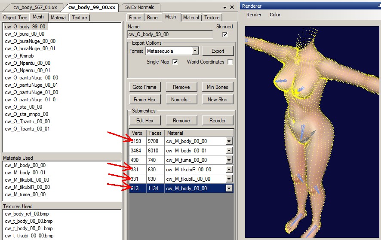Click the Export button
This screenshot has height=240, width=381.
point(218,51)
